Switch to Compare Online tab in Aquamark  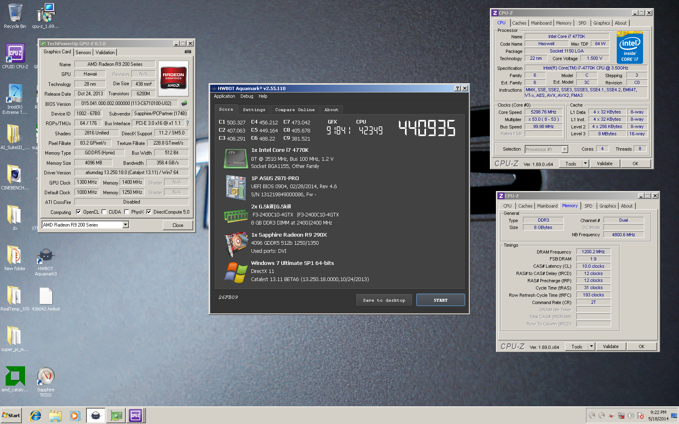tap(295, 109)
